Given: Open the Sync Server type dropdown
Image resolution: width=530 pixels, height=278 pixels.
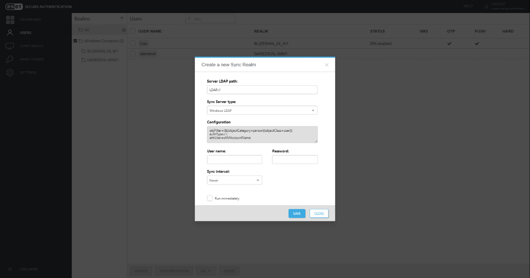Looking at the screenshot, I should pos(262,110).
